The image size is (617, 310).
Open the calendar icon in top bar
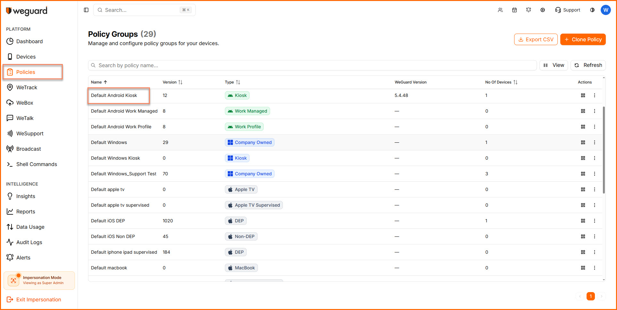click(514, 10)
